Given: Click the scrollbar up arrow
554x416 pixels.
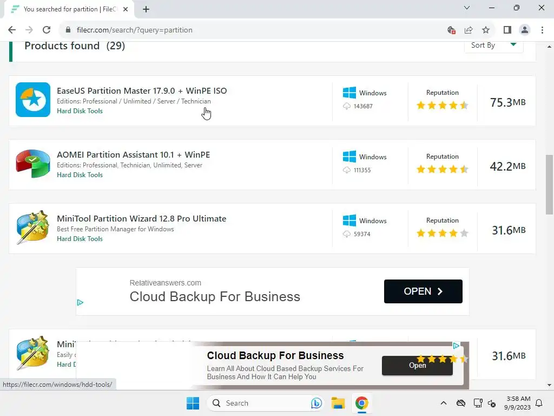Looking at the screenshot, I should 549,47.
